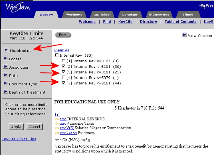Screen dimensions: 214x155
Task: Switch to the Westlaw tab
Action: coord(46,15)
